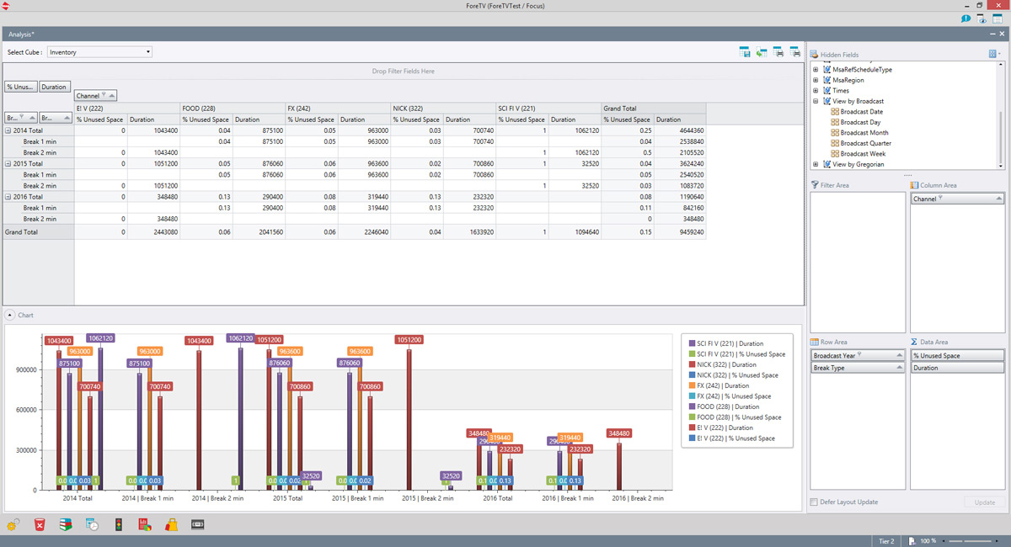The image size is (1011, 547).
Task: Click the Drop Filter Fields Here area
Action: pyautogui.click(x=404, y=71)
